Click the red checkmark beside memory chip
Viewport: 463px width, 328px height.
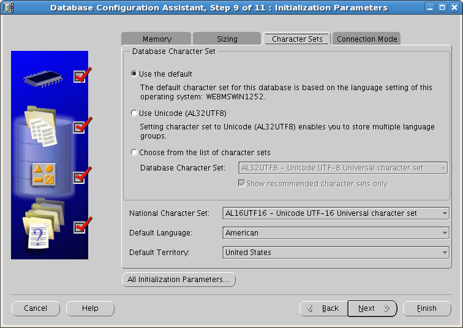pos(83,75)
